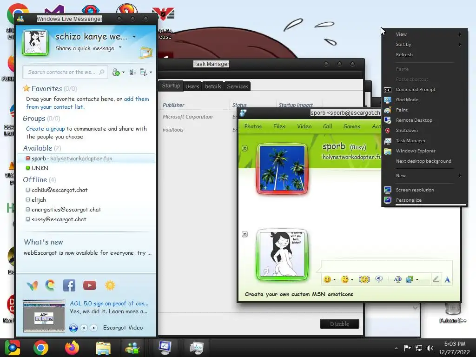This screenshot has height=357, width=476.
Task: Open Firefox from the taskbar
Action: [x=72, y=348]
